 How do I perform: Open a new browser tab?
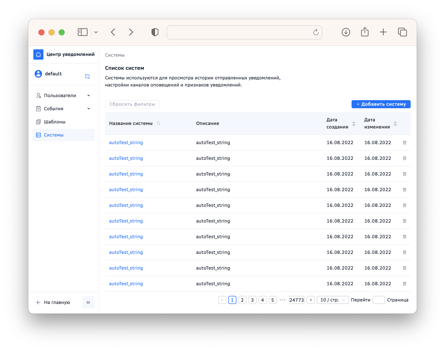click(383, 32)
